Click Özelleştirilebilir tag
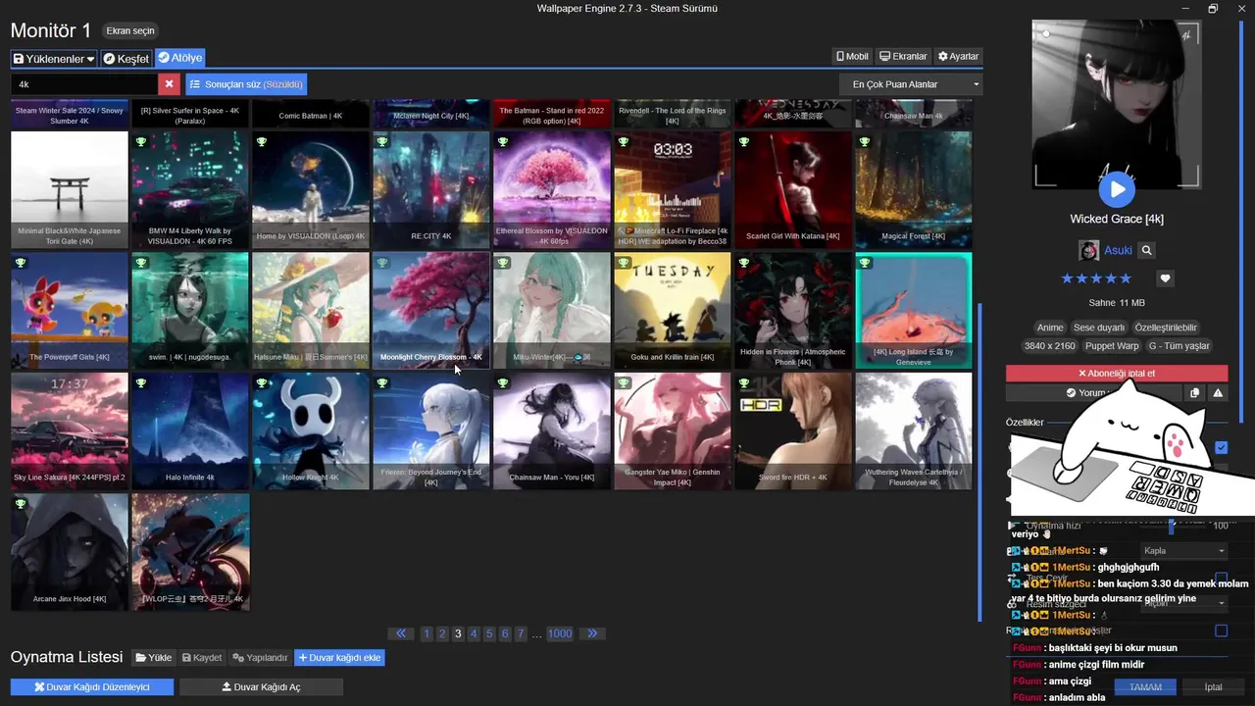This screenshot has height=706, width=1255. point(1166,328)
